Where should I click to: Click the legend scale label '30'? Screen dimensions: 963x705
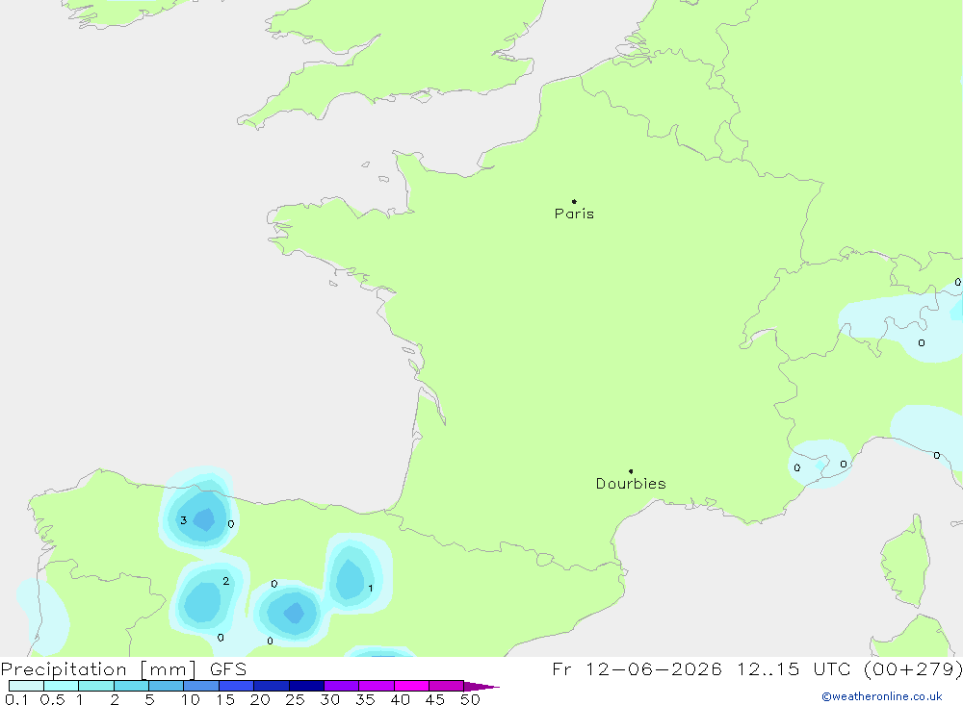[x=330, y=699]
